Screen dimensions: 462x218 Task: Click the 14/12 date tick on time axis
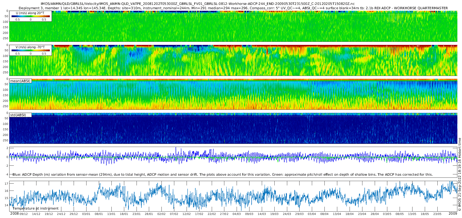click(36, 214)
